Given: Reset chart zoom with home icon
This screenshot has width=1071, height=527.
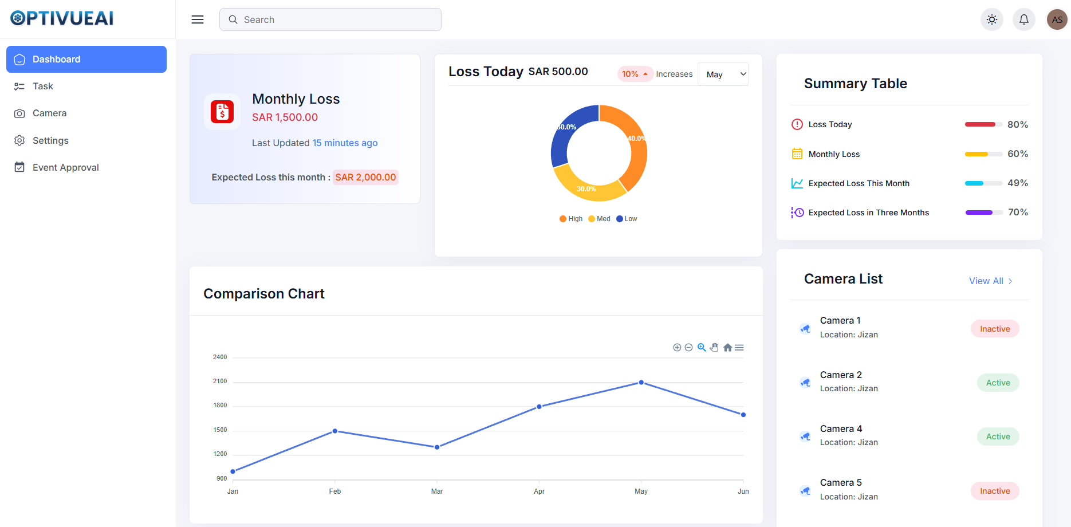Looking at the screenshot, I should tap(727, 348).
